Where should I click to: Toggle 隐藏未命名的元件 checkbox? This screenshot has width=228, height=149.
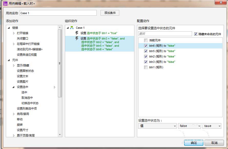tap(196, 34)
